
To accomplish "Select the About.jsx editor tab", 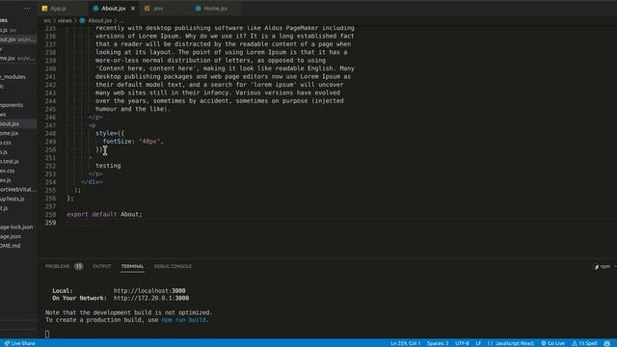I will (114, 9).
